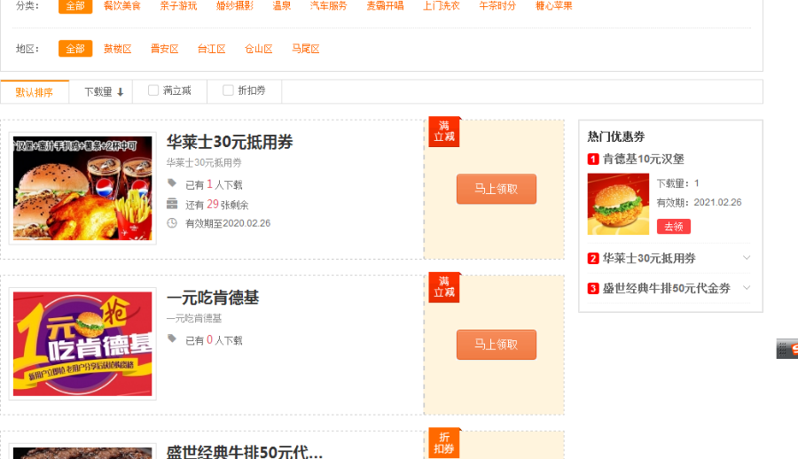
Task: Click the 下载量 down-arrow sort icon
Action: pyautogui.click(x=121, y=92)
